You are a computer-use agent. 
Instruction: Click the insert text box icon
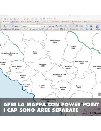pos(87,26)
